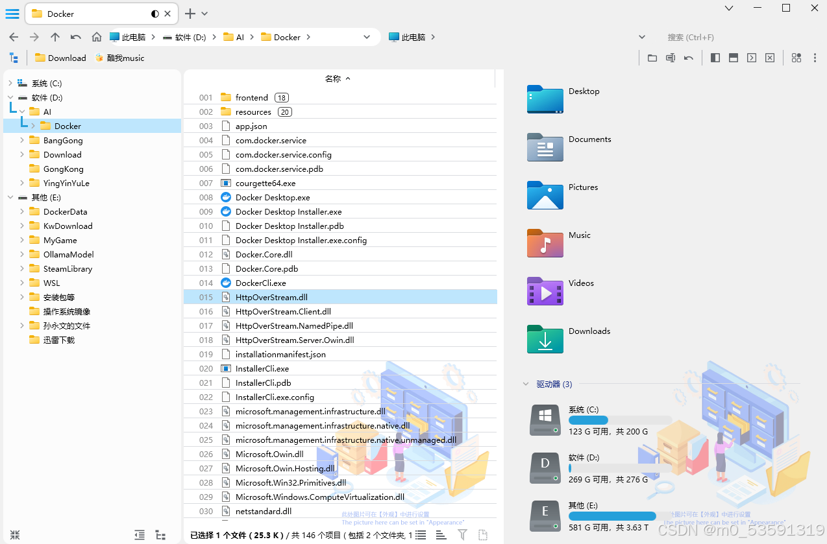
Task: Click 其他 (E:) drive usage bar
Action: click(x=620, y=516)
